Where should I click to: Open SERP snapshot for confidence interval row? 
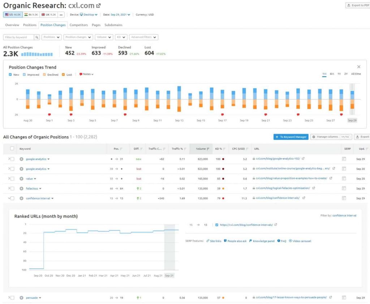344,198
